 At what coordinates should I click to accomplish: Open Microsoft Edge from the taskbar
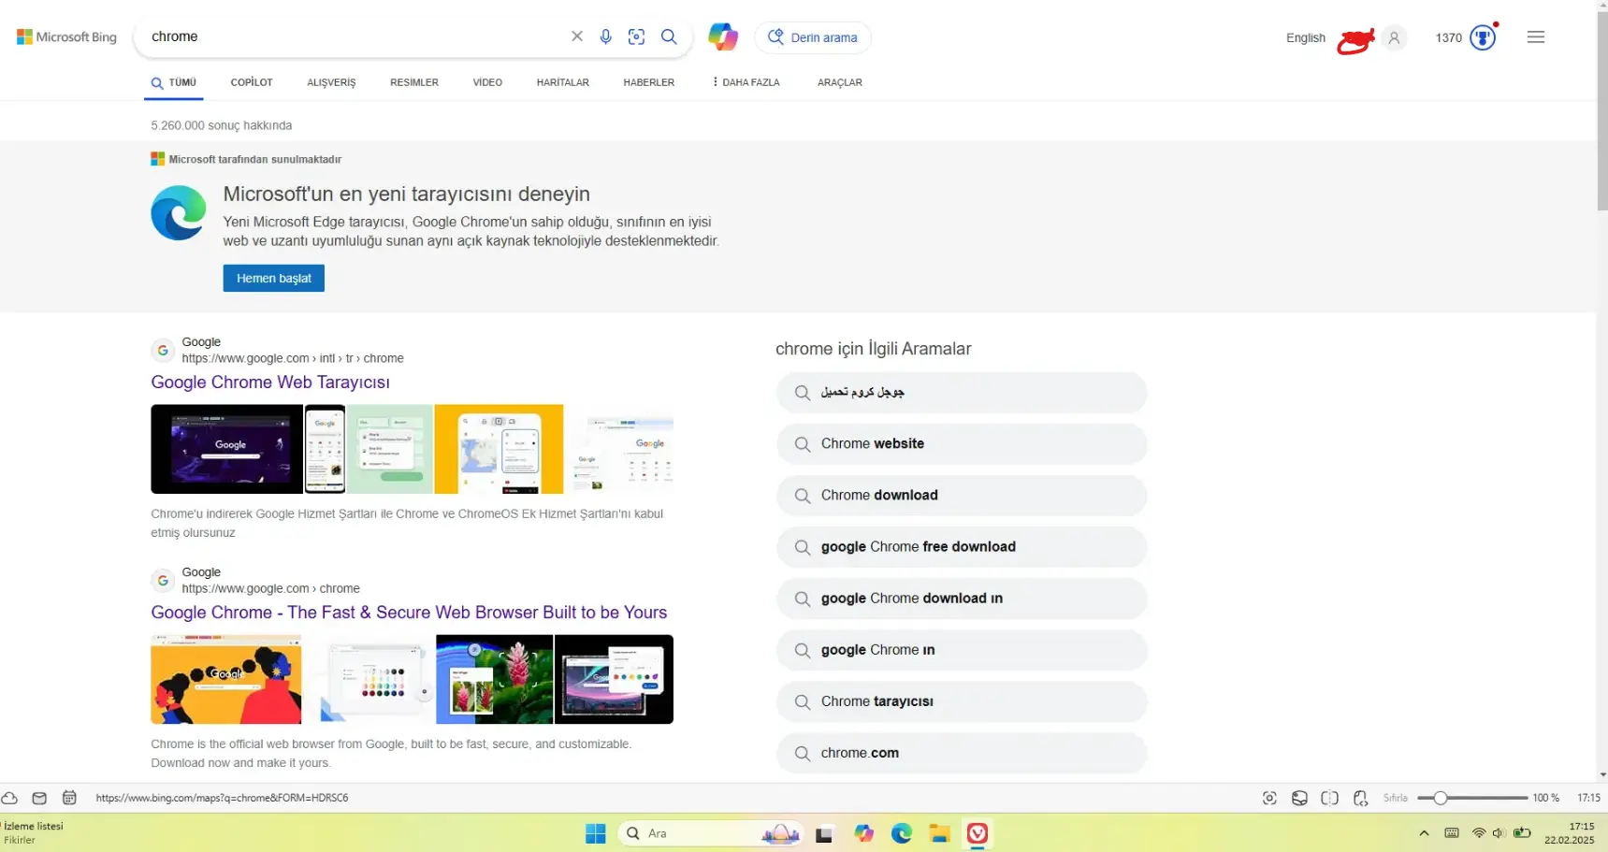(902, 833)
